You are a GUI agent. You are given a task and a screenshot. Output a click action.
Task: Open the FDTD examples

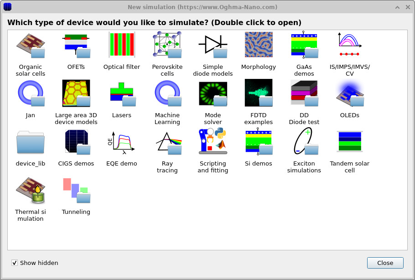pyautogui.click(x=259, y=93)
